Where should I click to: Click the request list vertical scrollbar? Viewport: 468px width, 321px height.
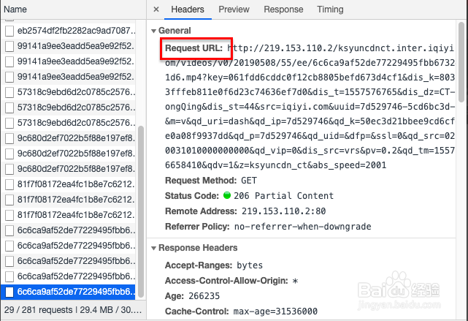[x=141, y=211]
